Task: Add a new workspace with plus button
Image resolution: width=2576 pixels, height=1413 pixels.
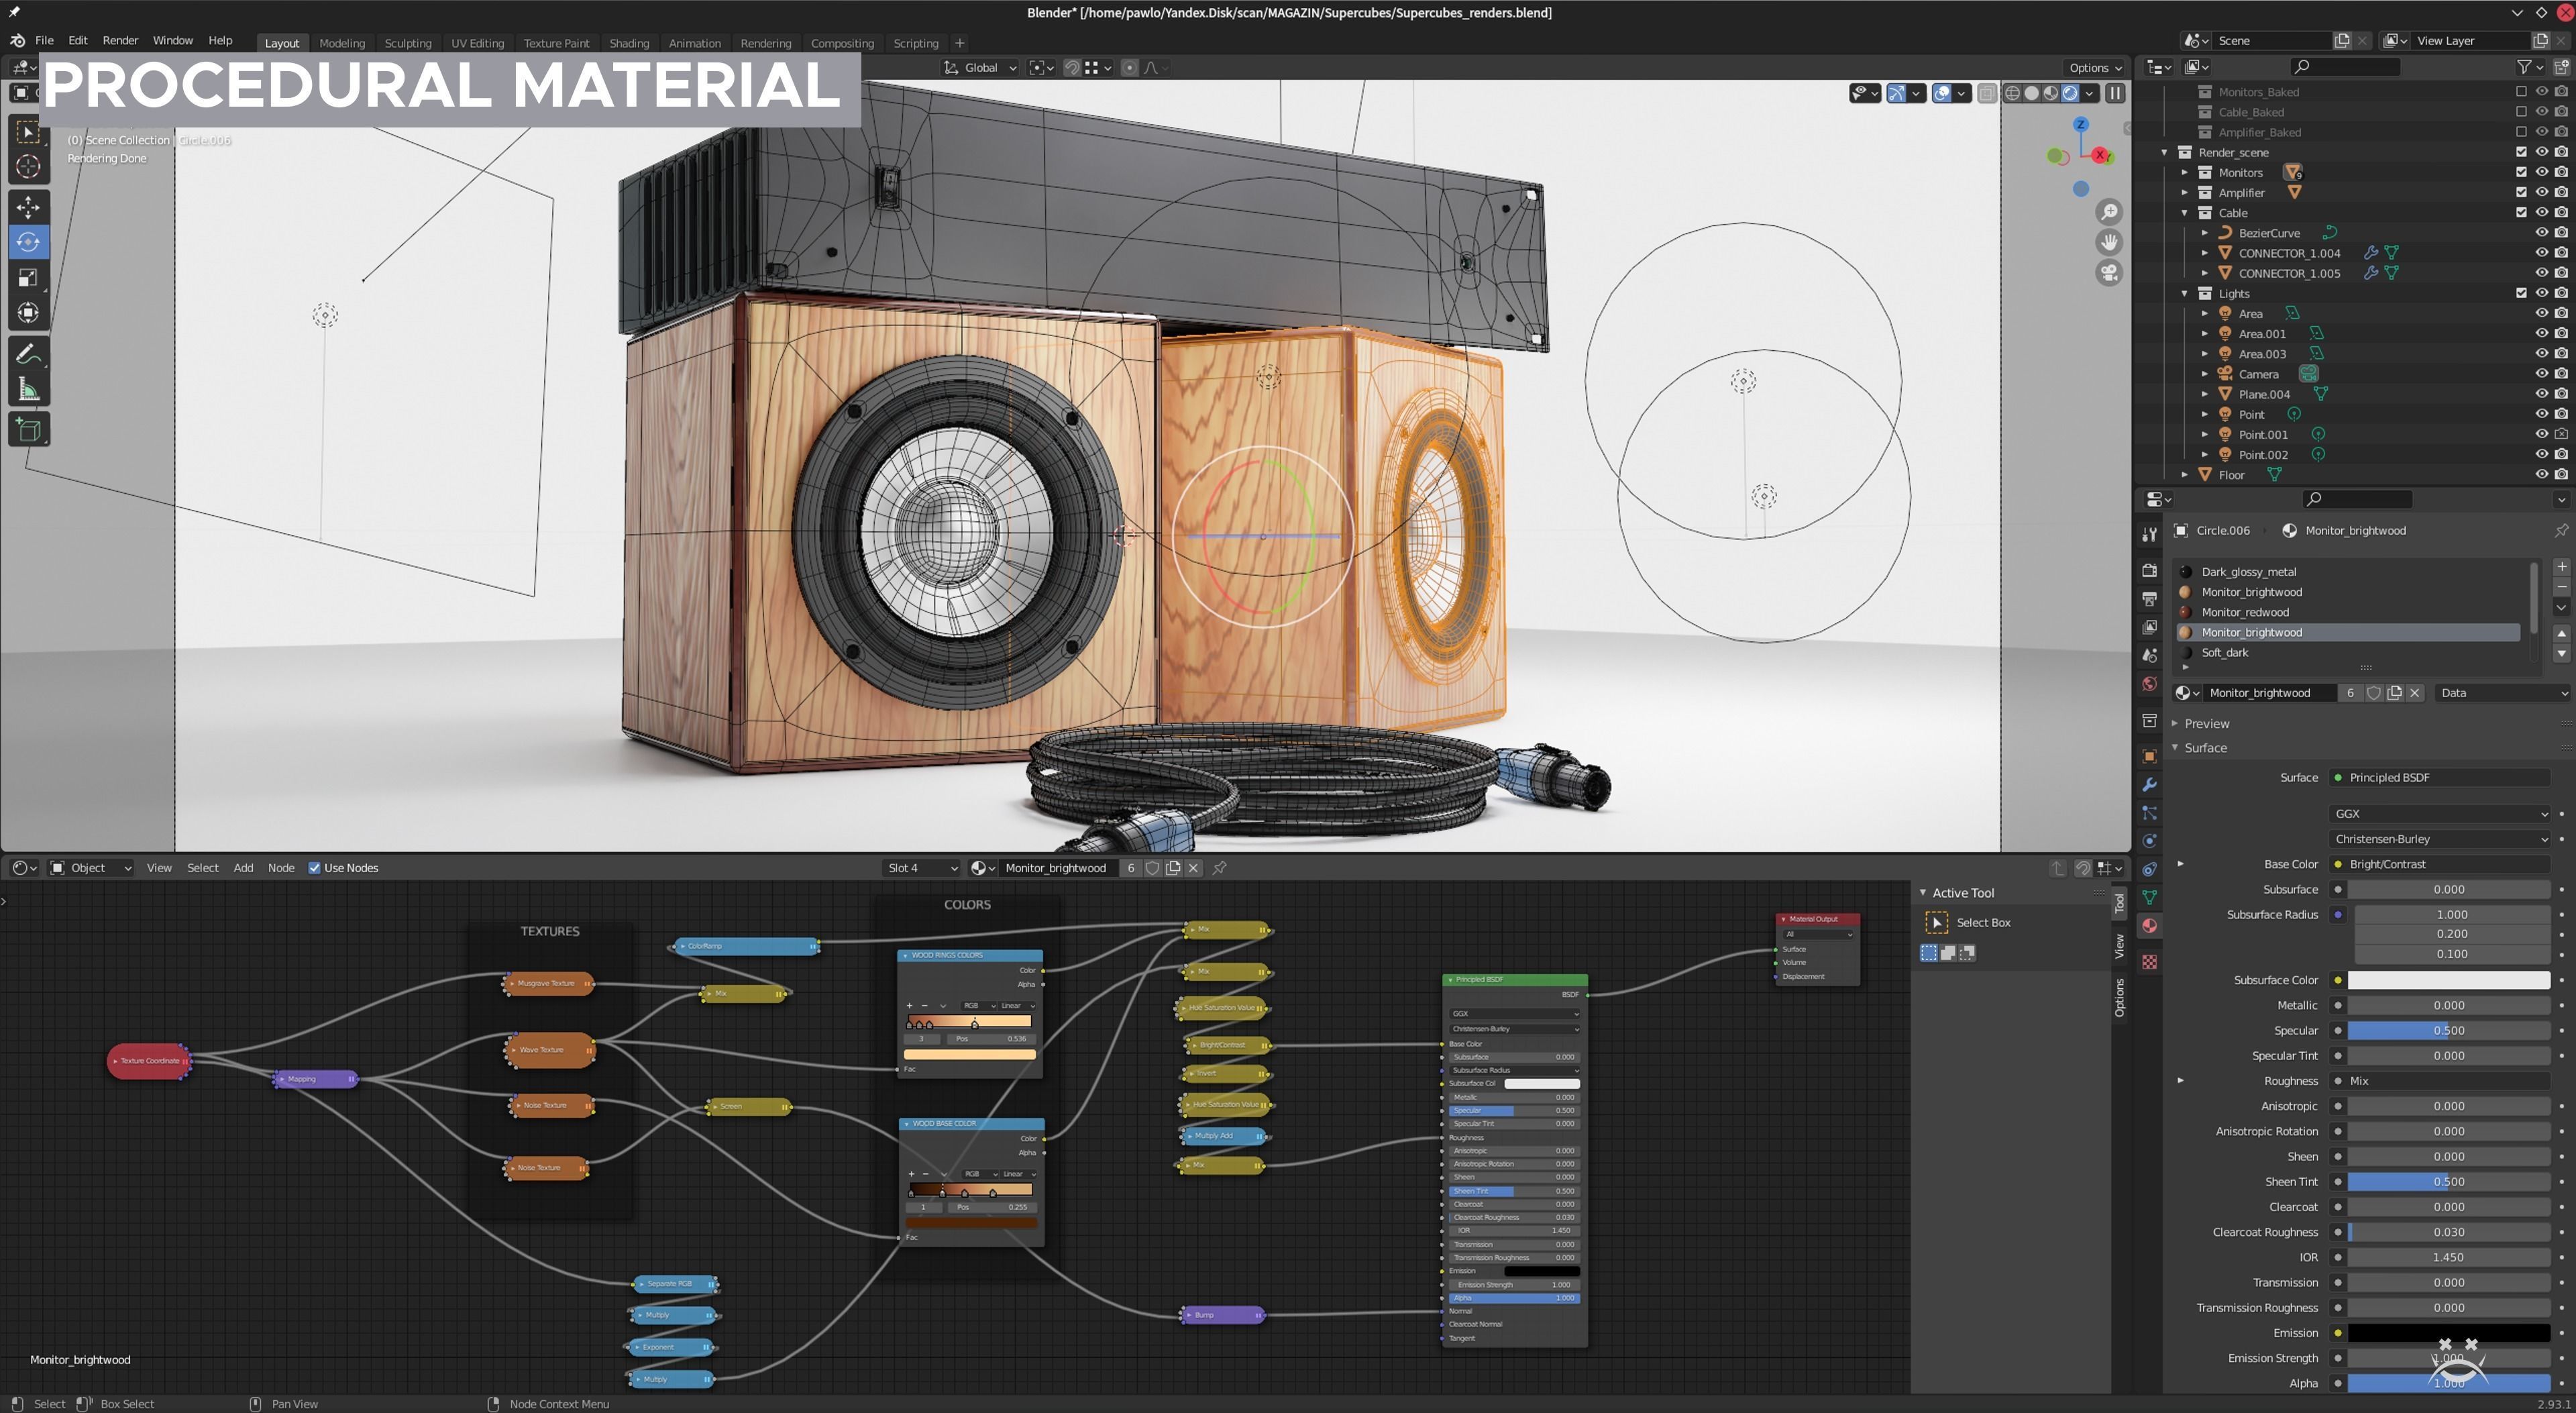Action: point(959,43)
